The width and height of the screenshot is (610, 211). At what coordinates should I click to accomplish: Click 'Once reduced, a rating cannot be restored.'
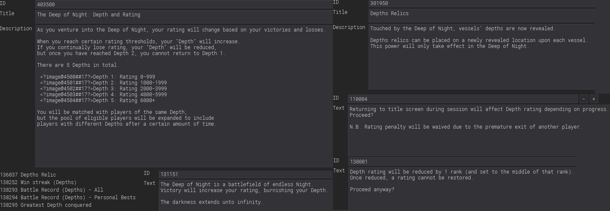click(412, 178)
